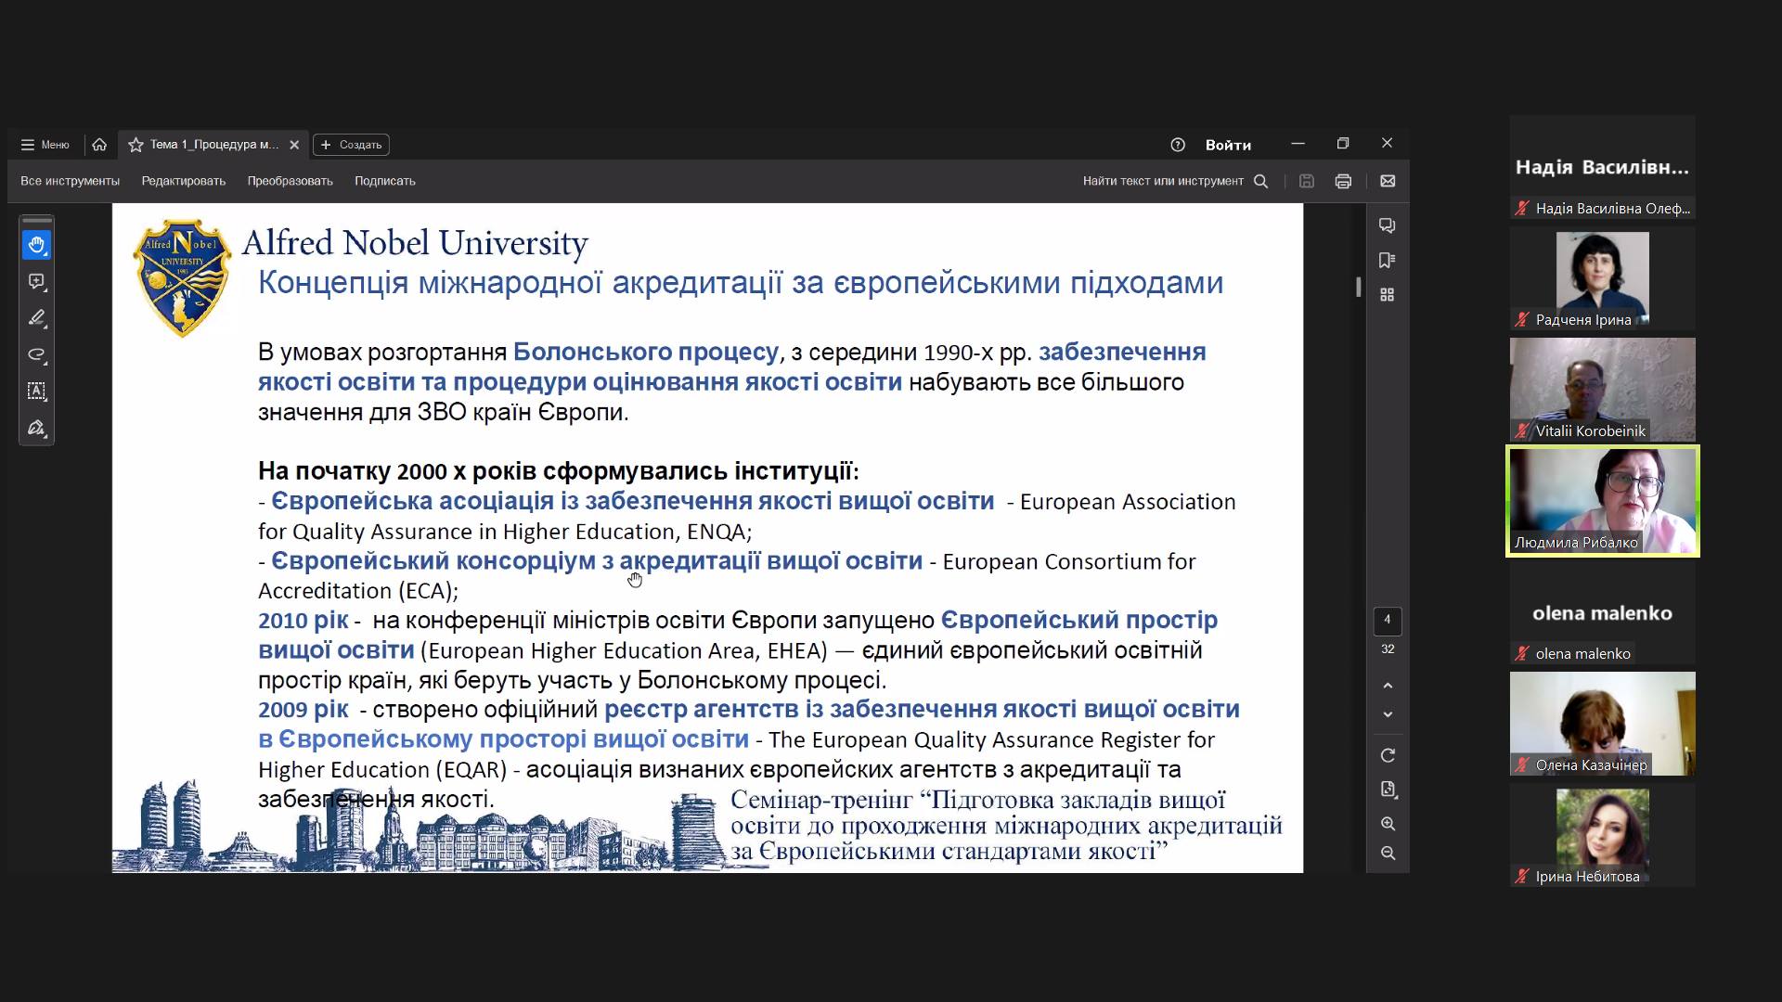Screen dimensions: 1782x1002
Task: Select Vitalii Korobeinik video tile
Action: pos(1602,390)
